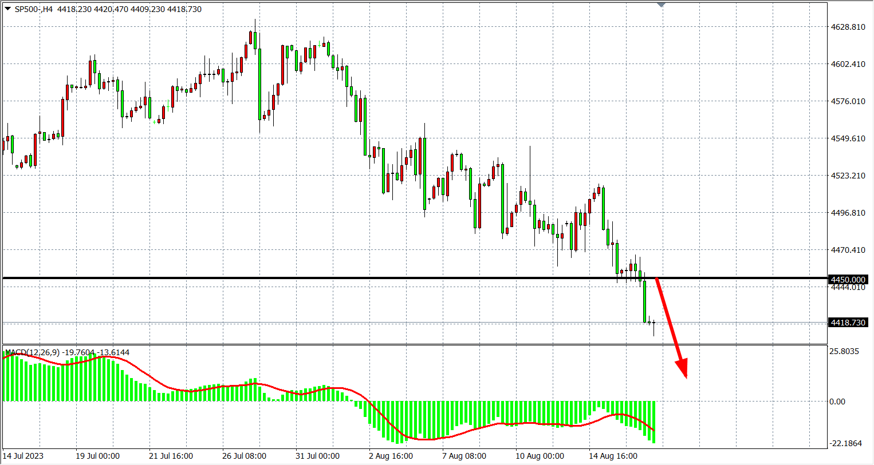The height and width of the screenshot is (465, 874).
Task: Click the 4628.810 price axis label
Action: (848, 27)
